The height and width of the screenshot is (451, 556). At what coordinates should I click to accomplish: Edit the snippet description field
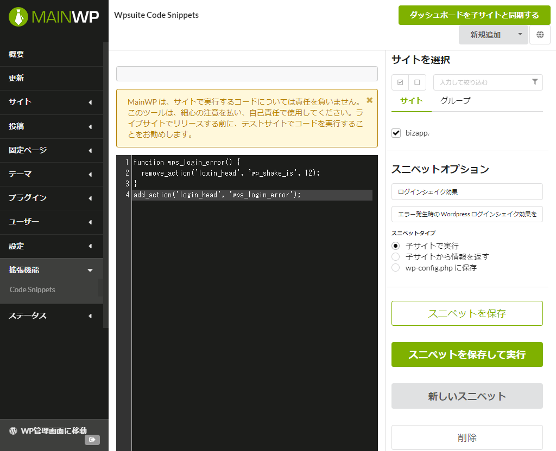(467, 214)
